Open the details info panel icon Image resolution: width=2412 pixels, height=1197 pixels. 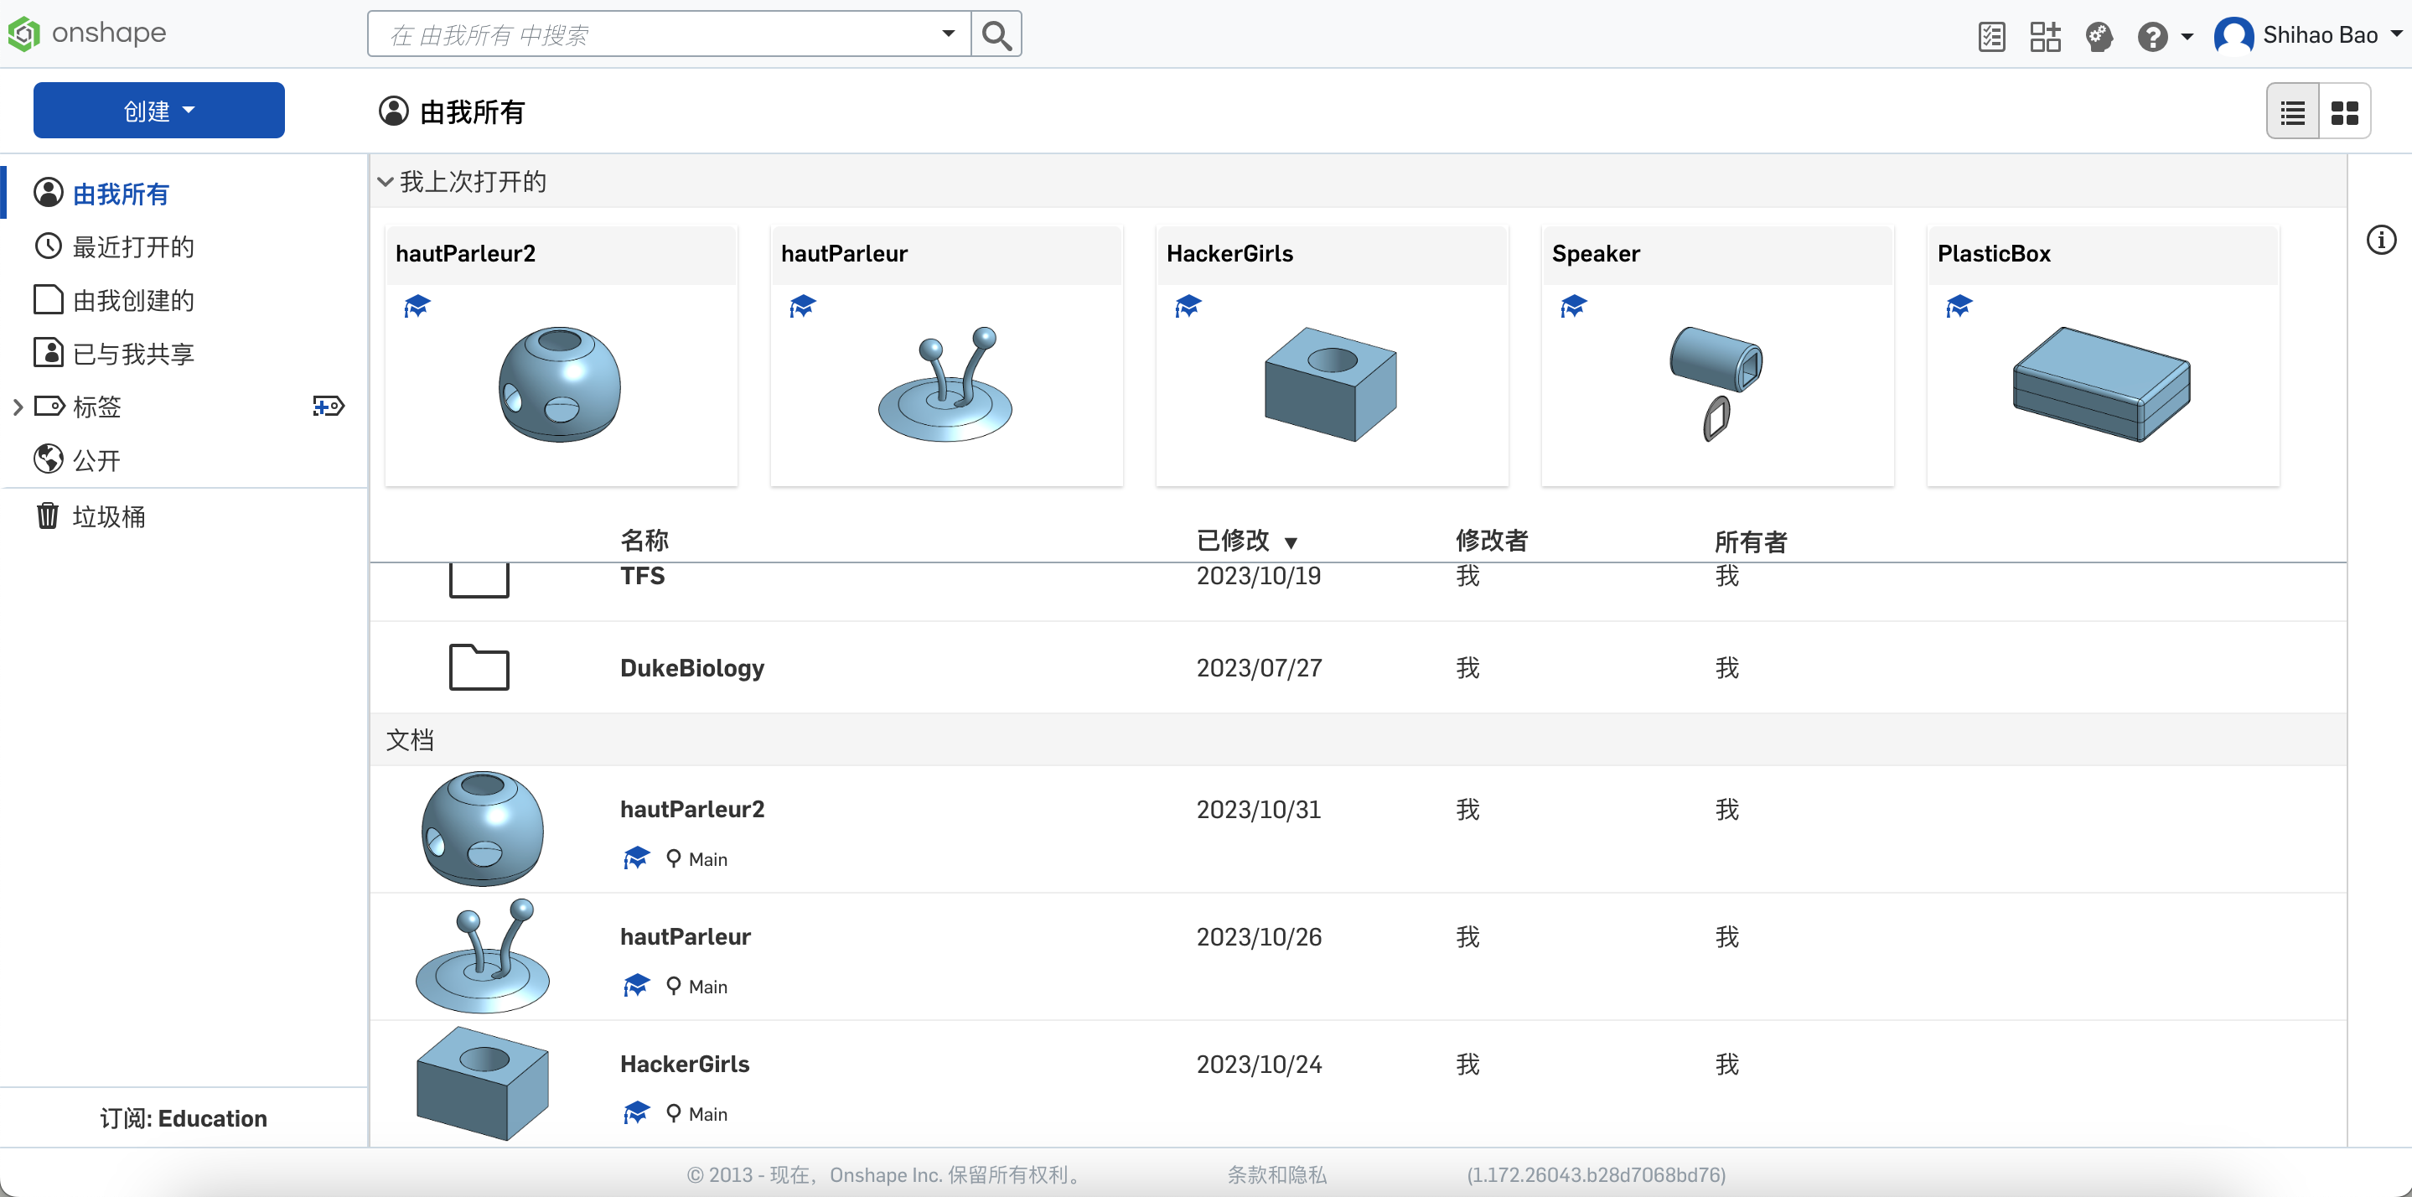point(2380,240)
